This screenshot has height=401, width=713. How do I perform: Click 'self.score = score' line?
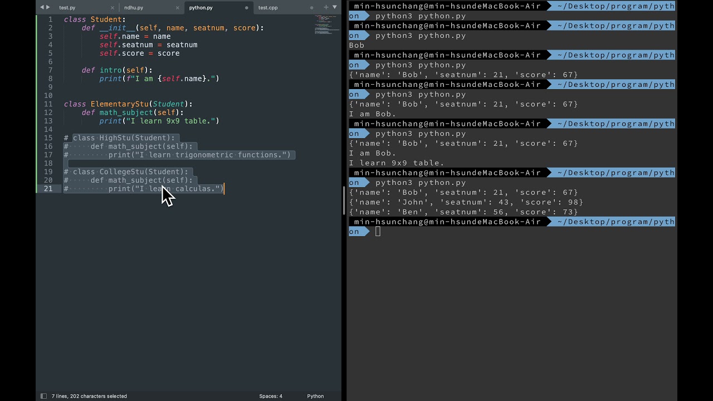(x=140, y=53)
